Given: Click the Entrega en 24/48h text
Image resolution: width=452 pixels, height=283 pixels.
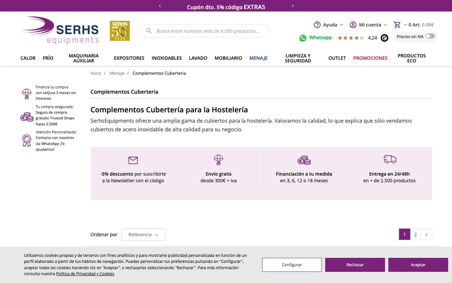Looking at the screenshot, I should click(x=389, y=174).
